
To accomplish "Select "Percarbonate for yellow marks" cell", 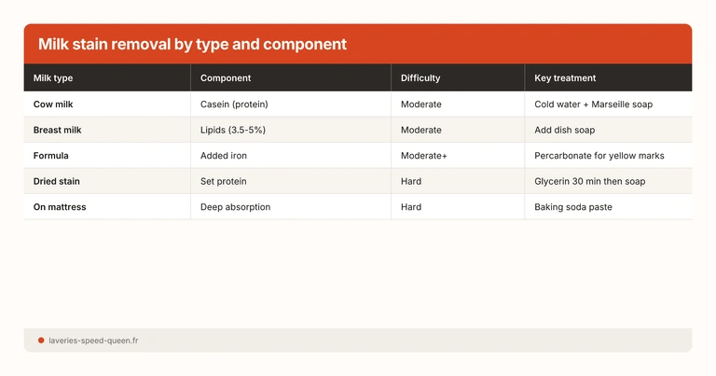I will pos(599,156).
